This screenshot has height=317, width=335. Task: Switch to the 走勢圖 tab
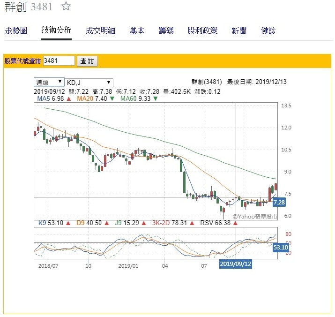[16, 31]
